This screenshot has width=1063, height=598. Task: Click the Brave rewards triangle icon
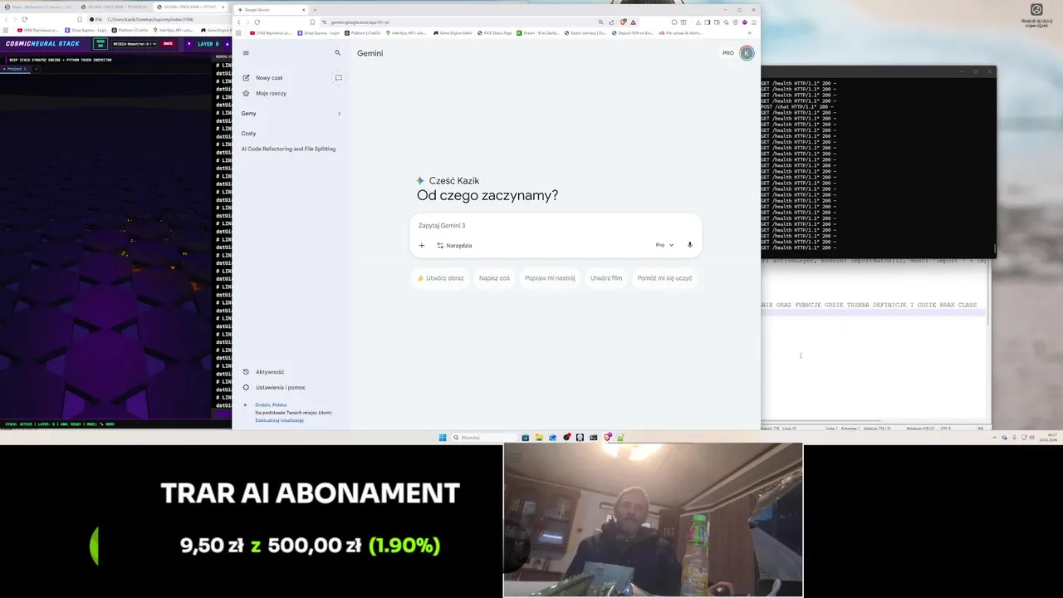click(x=634, y=22)
